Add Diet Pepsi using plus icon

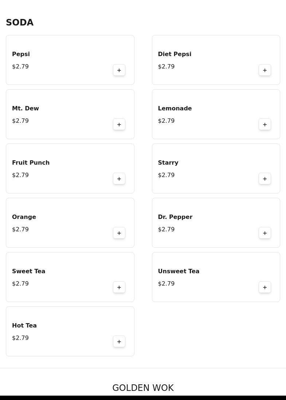tap(265, 70)
